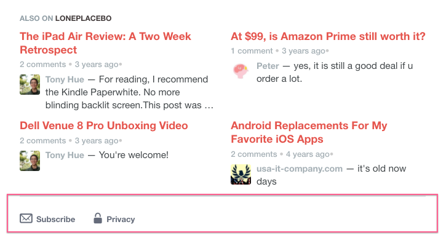Click the Subscribe envelope icon
This screenshot has height=235, width=446.
tap(26, 218)
